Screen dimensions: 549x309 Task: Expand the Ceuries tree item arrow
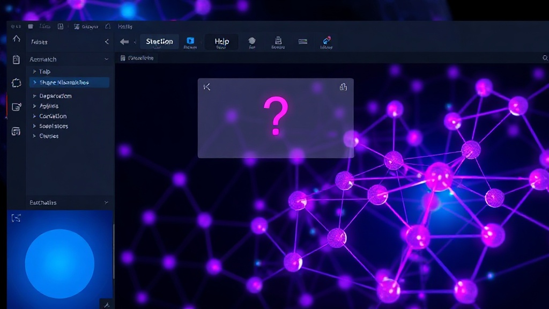[34, 136]
